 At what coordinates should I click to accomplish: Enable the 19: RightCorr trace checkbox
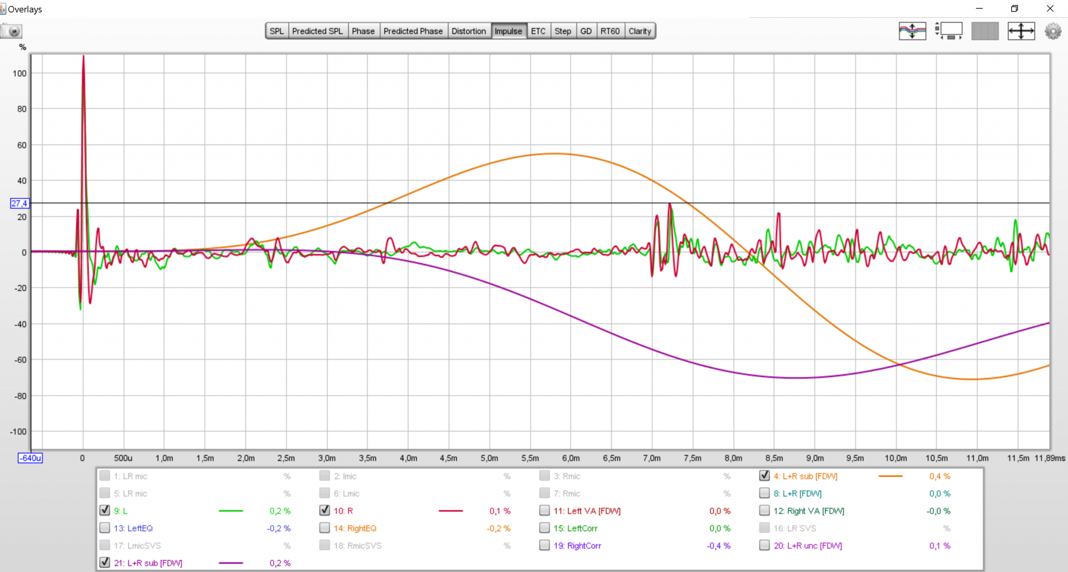545,545
